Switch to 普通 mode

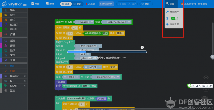click(66, 4)
